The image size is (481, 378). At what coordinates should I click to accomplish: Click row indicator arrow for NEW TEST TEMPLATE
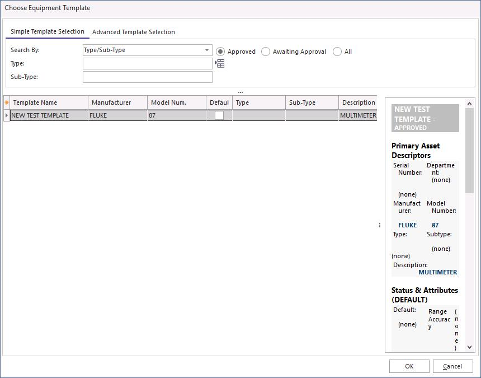[7, 115]
